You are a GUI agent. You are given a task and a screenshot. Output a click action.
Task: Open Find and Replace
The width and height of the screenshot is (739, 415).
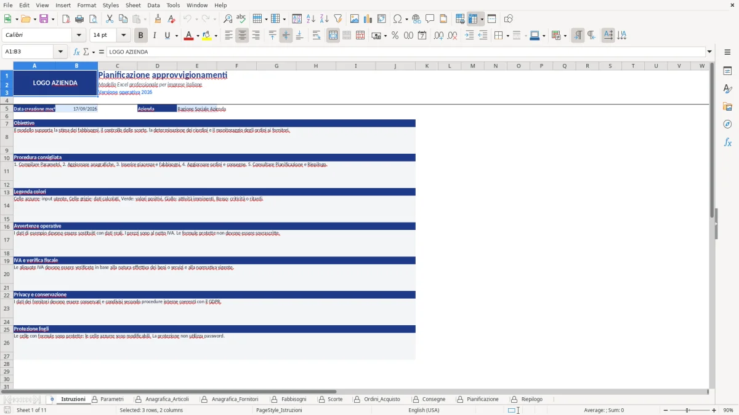(x=228, y=19)
